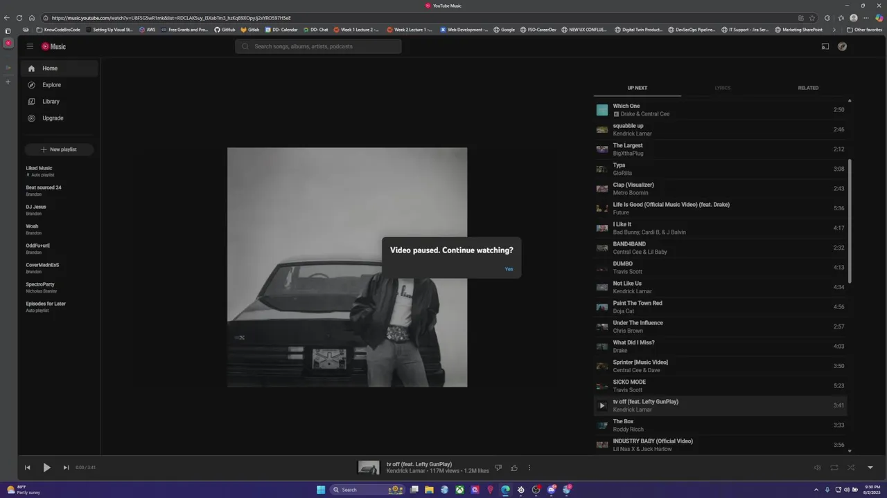The width and height of the screenshot is (887, 498).
Task: Play the previous track
Action: [x=27, y=468]
